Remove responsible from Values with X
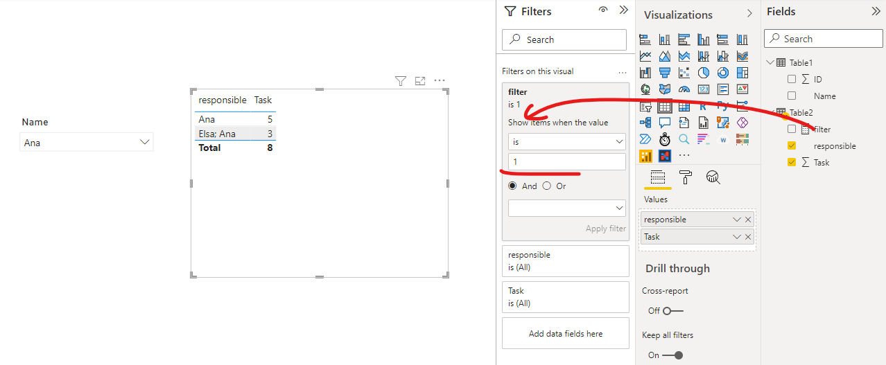The image size is (886, 365). coord(748,220)
